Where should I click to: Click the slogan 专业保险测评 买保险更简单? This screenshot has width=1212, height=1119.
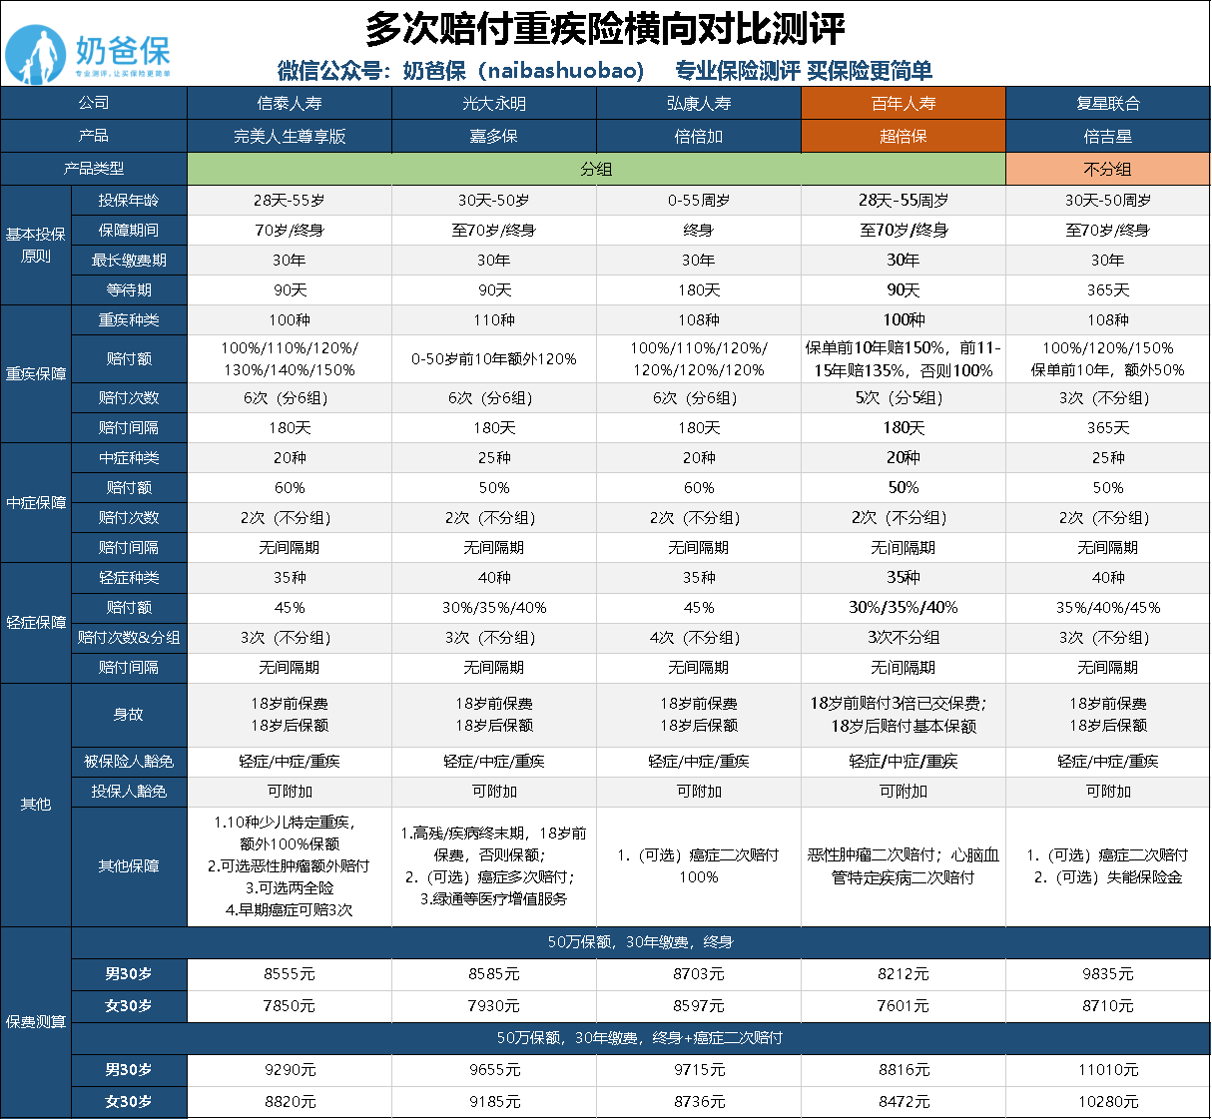point(804,71)
